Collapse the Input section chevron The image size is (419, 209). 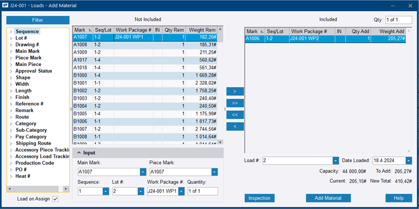coord(78,153)
